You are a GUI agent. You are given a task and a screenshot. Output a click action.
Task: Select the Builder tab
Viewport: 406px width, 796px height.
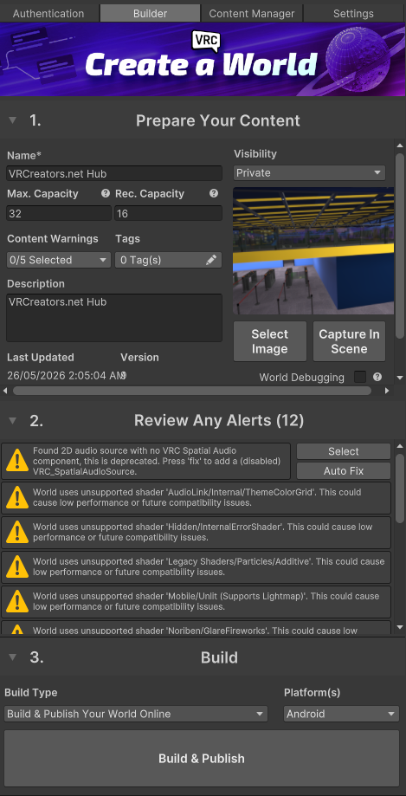(x=151, y=14)
